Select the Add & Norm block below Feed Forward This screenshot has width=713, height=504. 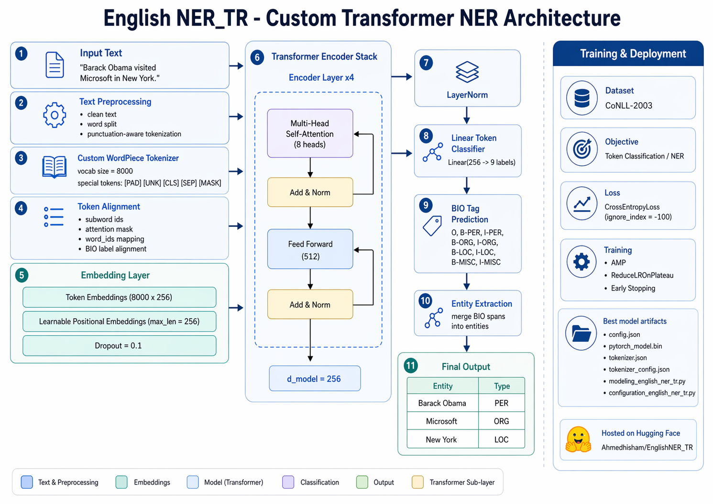(310, 304)
